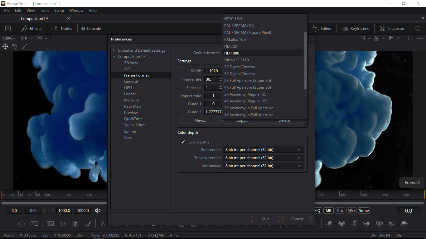Add a Fast Noise node from toolbar
Image resolution: width=426 pixels, height=239 pixels.
point(63,224)
